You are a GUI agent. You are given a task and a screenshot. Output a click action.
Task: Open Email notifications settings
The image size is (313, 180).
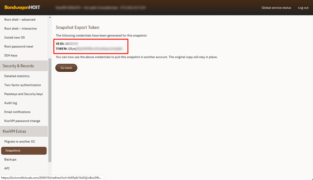pyautogui.click(x=17, y=112)
